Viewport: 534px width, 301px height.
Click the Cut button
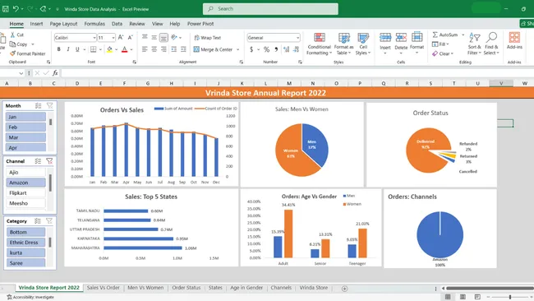tap(17, 35)
